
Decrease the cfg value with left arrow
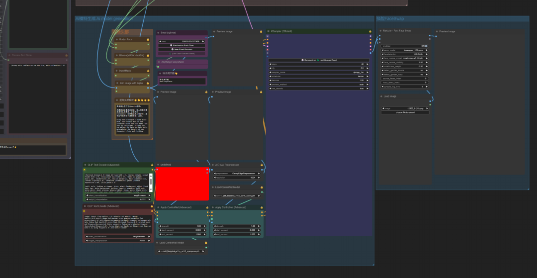(x=270, y=68)
